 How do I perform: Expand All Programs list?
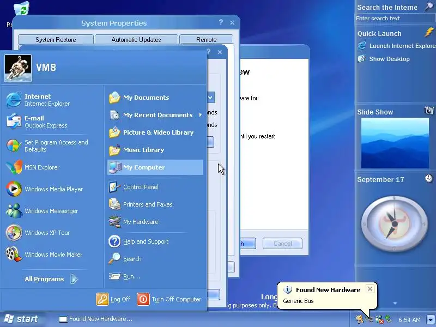(51, 279)
